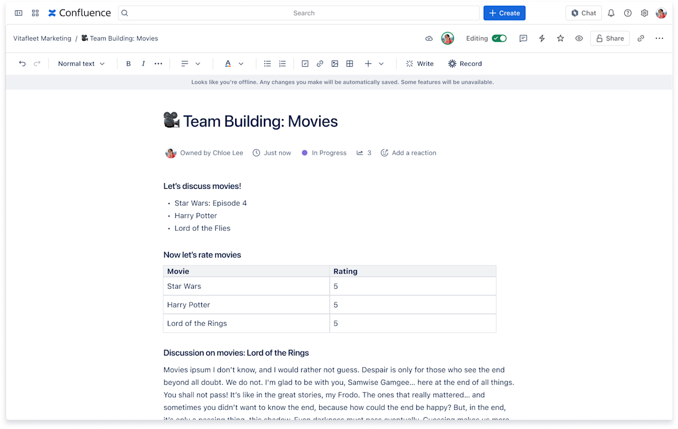Go to Confluence home logo
Screen dimensions: 678x429
(x=79, y=13)
